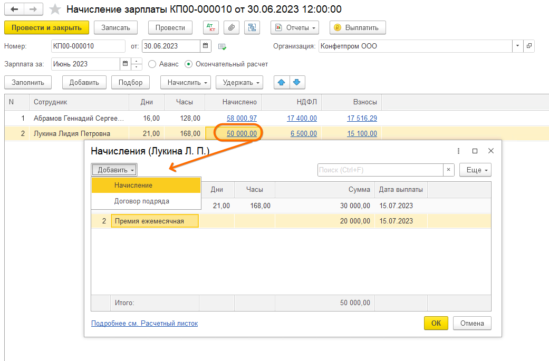Click the Провести и закрыть button
The width and height of the screenshot is (549, 361).
click(x=46, y=27)
